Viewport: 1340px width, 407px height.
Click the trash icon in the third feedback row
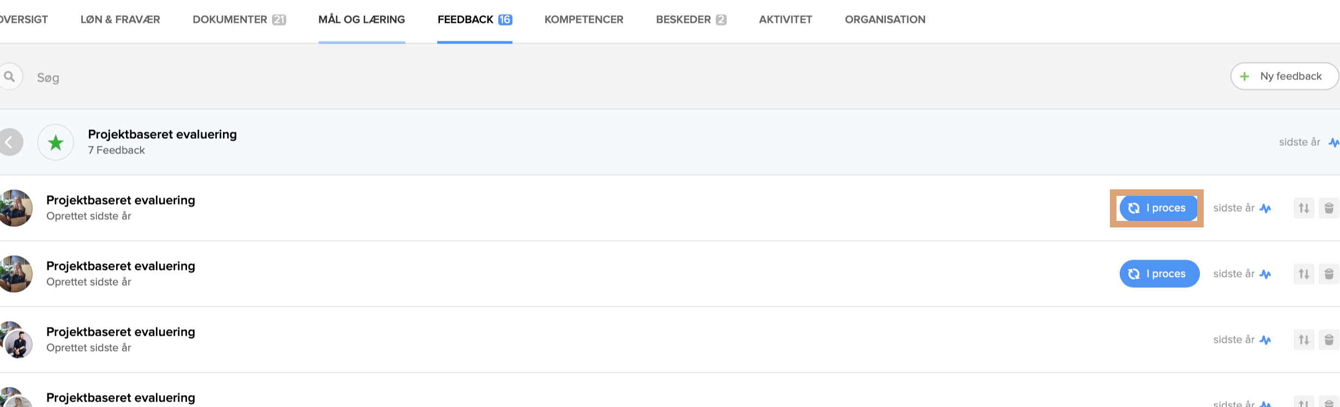(x=1329, y=340)
